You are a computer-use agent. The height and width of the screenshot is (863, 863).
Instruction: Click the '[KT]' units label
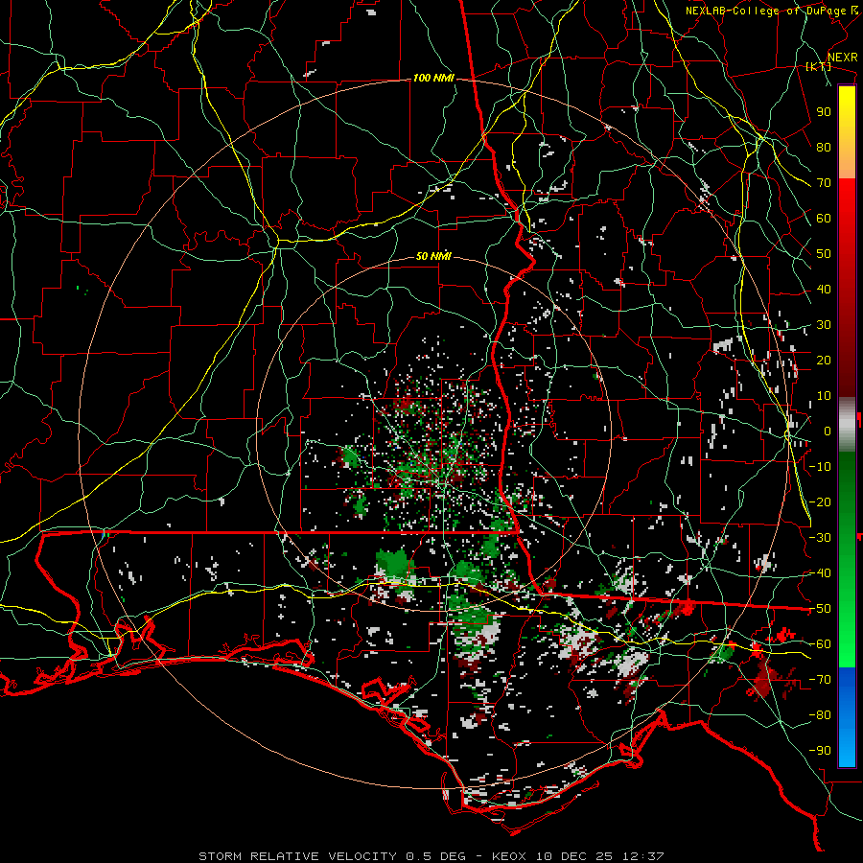(x=818, y=66)
